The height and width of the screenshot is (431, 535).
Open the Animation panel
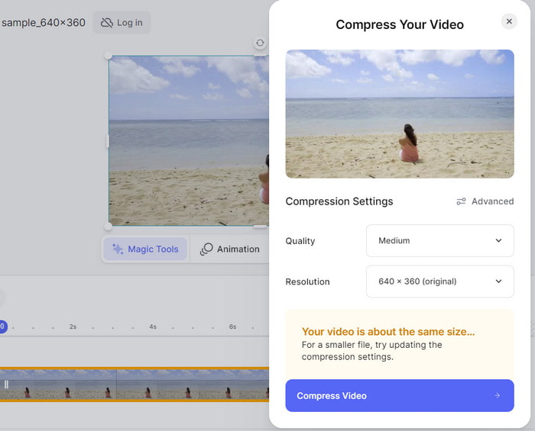(x=229, y=249)
